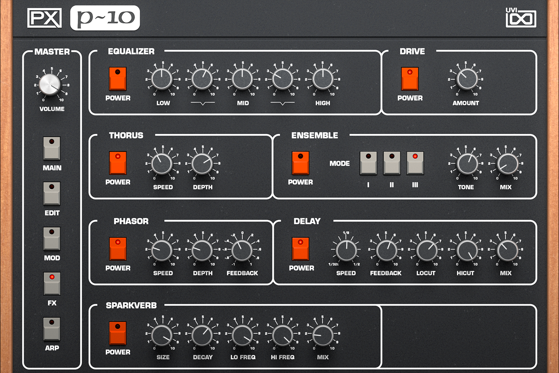Click the p~10 title badge
559x373 pixels.
(x=104, y=18)
